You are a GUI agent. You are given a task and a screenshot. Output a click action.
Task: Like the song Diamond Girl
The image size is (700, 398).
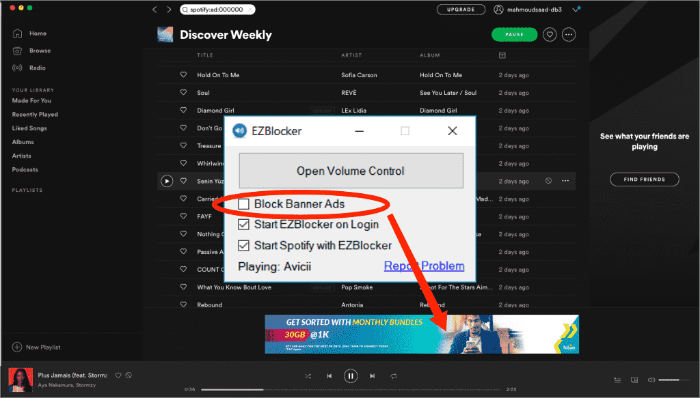pyautogui.click(x=183, y=110)
